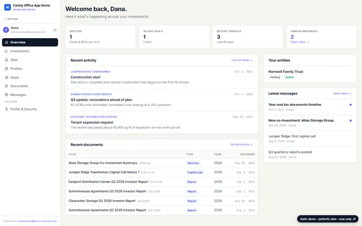This screenshot has height=226, width=362.
Task: Open Year-end tax documents timeline message
Action: click(310, 107)
